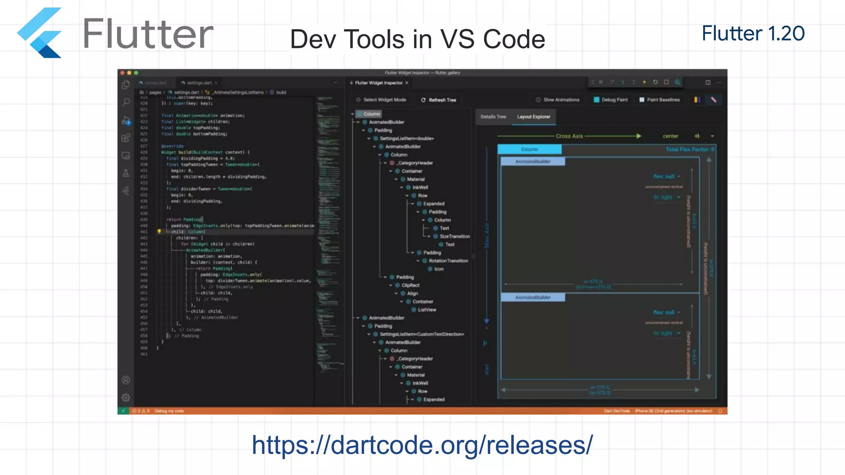Collapse the root Column tree node
This screenshot has height=475, width=845.
[353, 114]
